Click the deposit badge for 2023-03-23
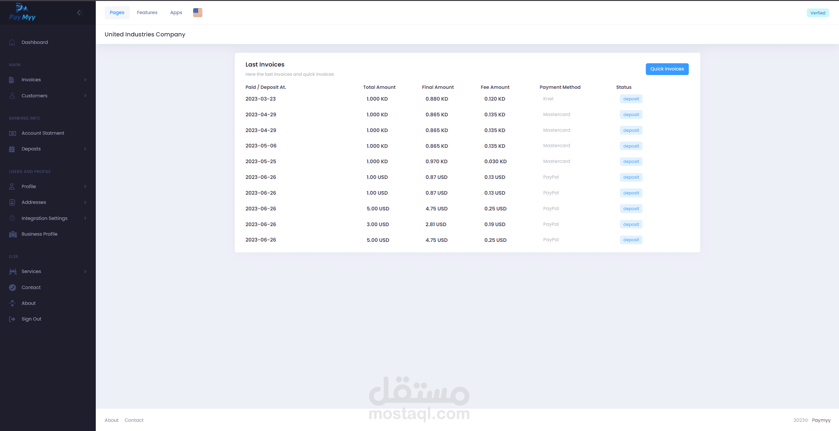839x431 pixels. point(631,99)
